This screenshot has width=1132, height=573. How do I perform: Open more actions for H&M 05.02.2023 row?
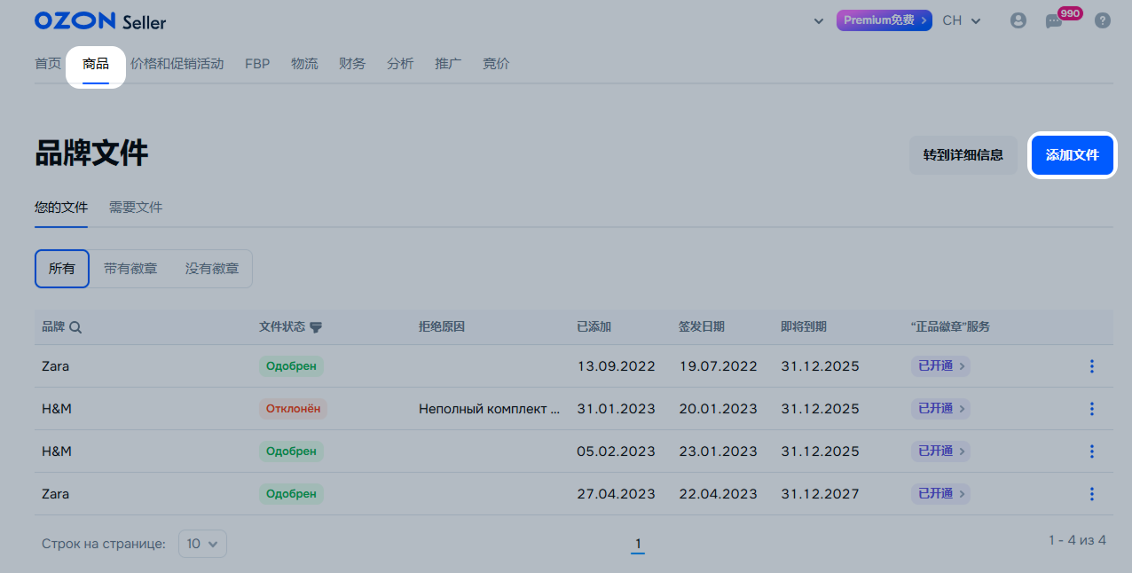click(x=1092, y=451)
